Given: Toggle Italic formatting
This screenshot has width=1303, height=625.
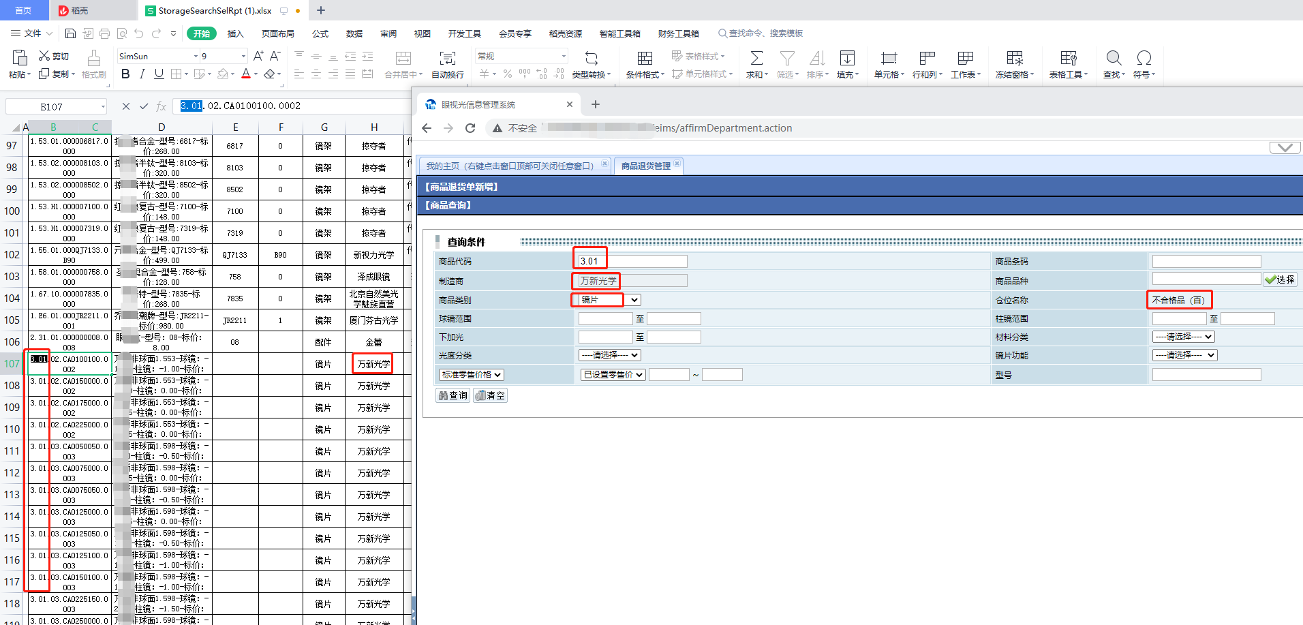Looking at the screenshot, I should [x=142, y=74].
